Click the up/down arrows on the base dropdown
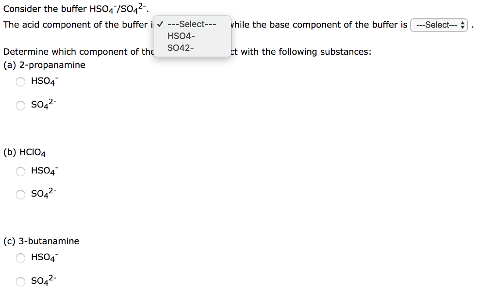 point(463,25)
